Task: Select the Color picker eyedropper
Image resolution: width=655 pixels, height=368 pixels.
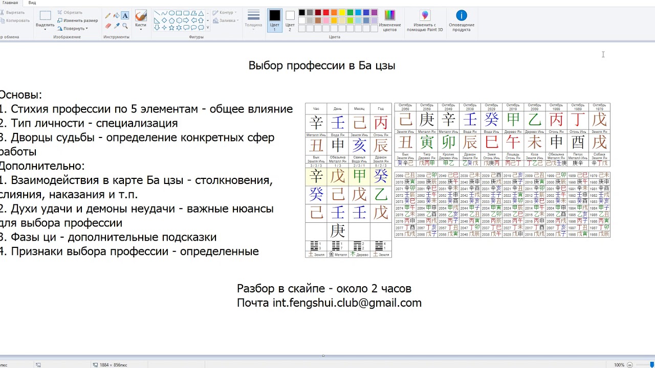Action: [x=117, y=26]
